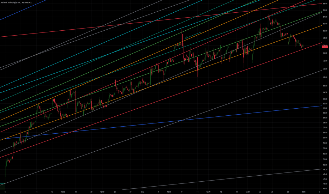
Task: Click the 46.05 price axis label
Action: [325, 189]
